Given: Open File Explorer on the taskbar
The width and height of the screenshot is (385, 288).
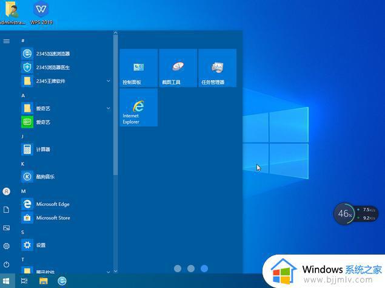Looking at the screenshot, I should point(44,281).
